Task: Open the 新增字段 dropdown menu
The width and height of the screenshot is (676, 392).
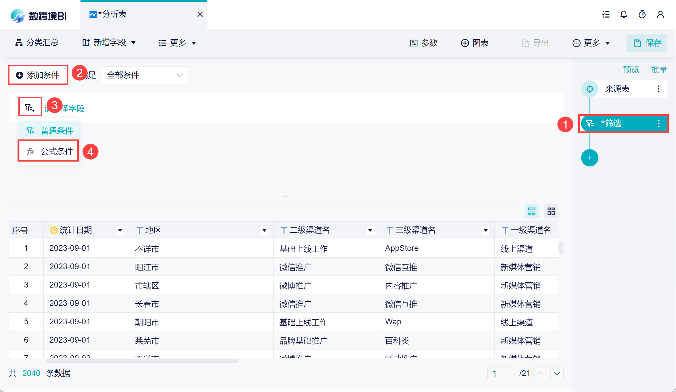Action: (109, 43)
